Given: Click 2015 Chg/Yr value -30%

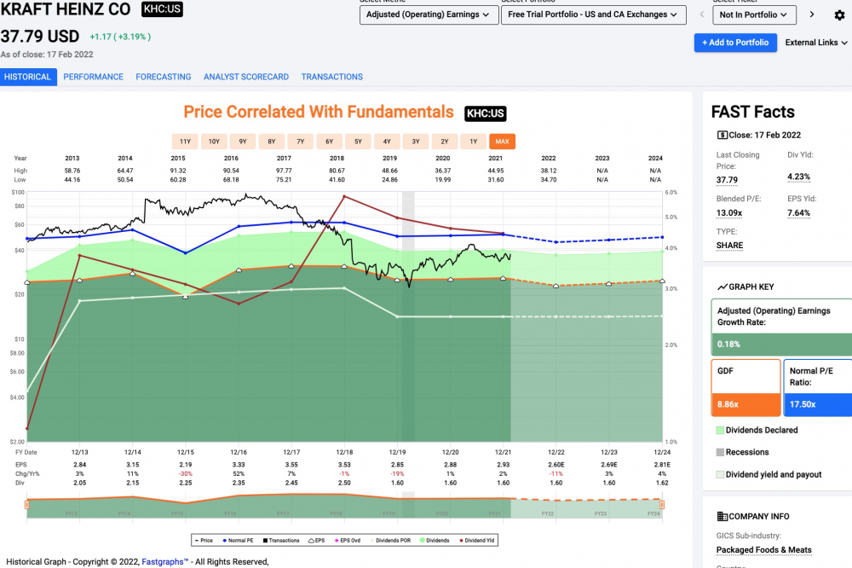Looking at the screenshot, I should point(185,474).
